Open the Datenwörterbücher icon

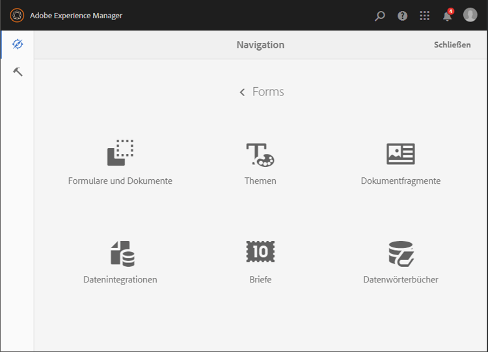point(401,253)
